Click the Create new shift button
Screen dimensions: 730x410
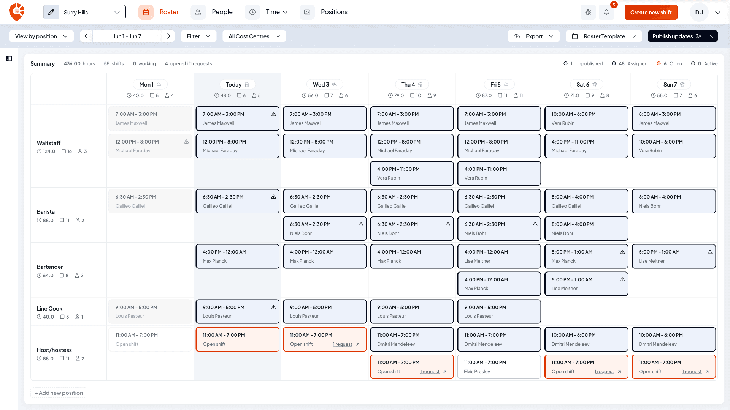click(x=651, y=12)
